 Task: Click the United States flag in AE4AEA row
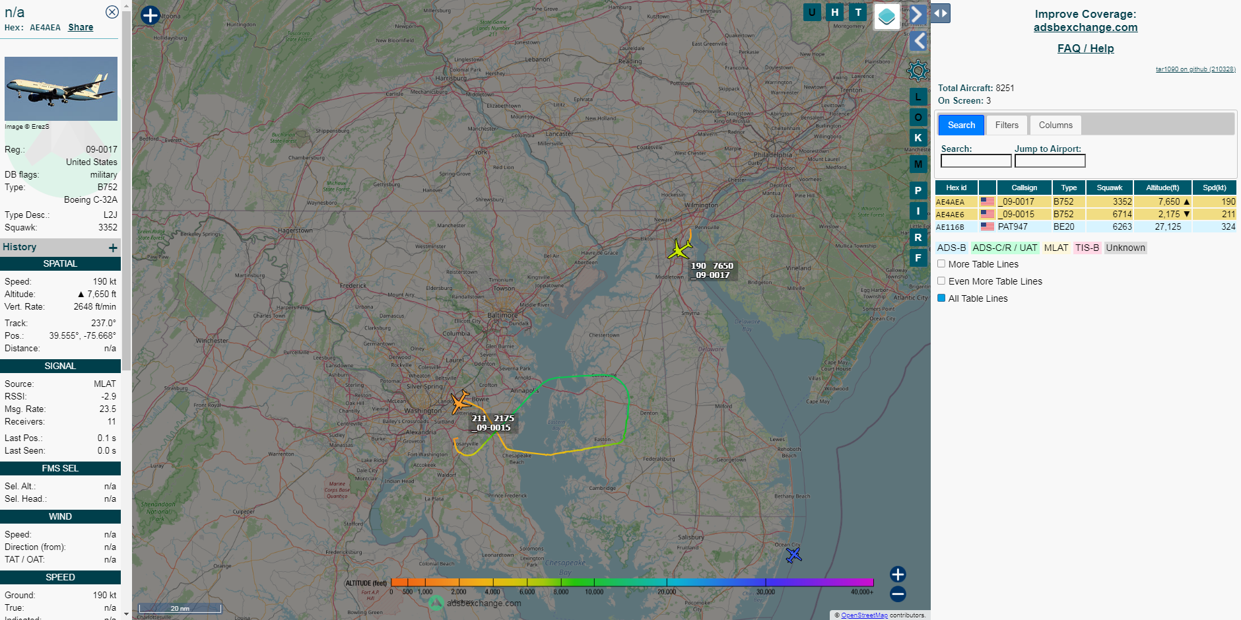coord(987,201)
